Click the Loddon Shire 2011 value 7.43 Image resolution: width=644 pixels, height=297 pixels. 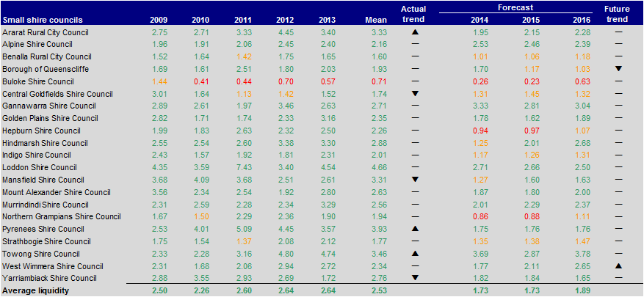click(243, 167)
